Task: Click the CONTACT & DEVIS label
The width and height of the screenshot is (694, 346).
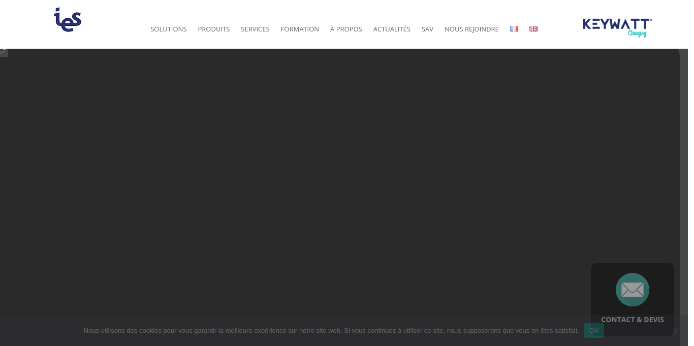Action: [632, 320]
